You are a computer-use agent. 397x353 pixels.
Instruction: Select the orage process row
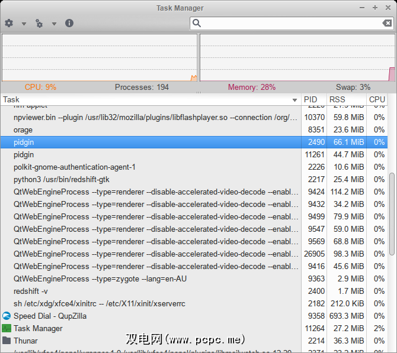(24, 129)
